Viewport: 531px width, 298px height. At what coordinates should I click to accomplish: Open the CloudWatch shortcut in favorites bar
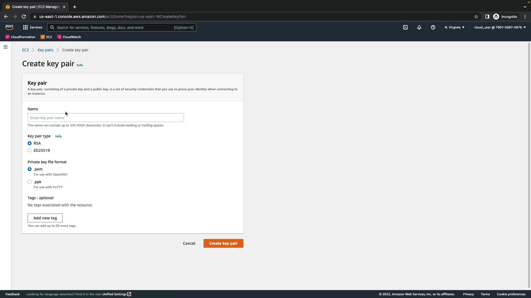69,37
